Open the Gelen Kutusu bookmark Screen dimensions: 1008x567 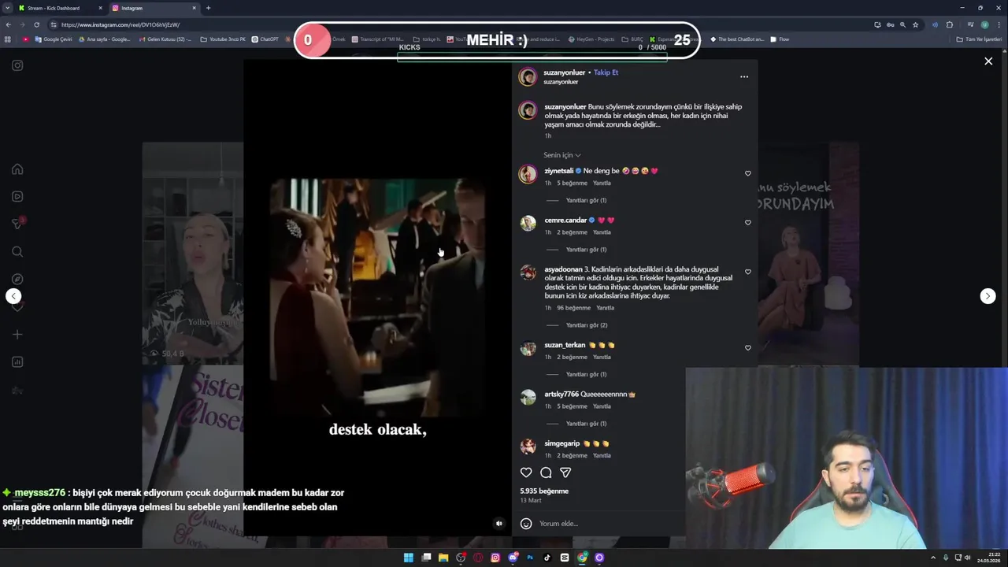pyautogui.click(x=164, y=39)
